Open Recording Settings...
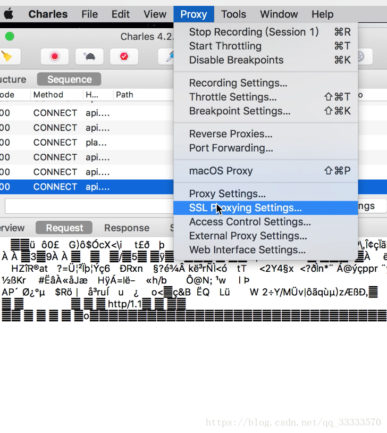This screenshot has height=433, width=387. point(266,83)
